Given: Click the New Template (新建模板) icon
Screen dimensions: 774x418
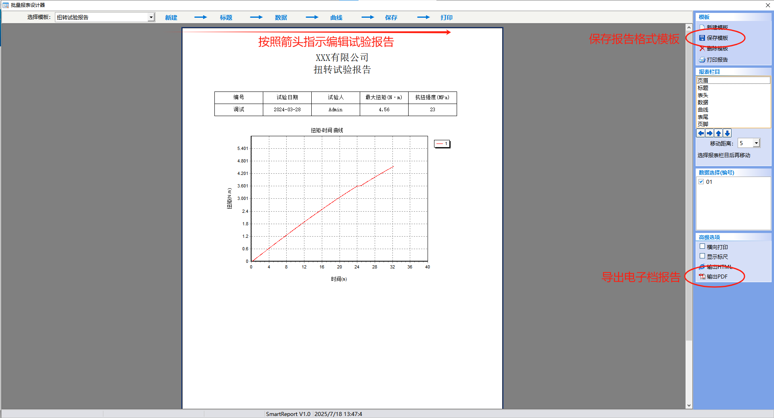Looking at the screenshot, I should pyautogui.click(x=702, y=27).
